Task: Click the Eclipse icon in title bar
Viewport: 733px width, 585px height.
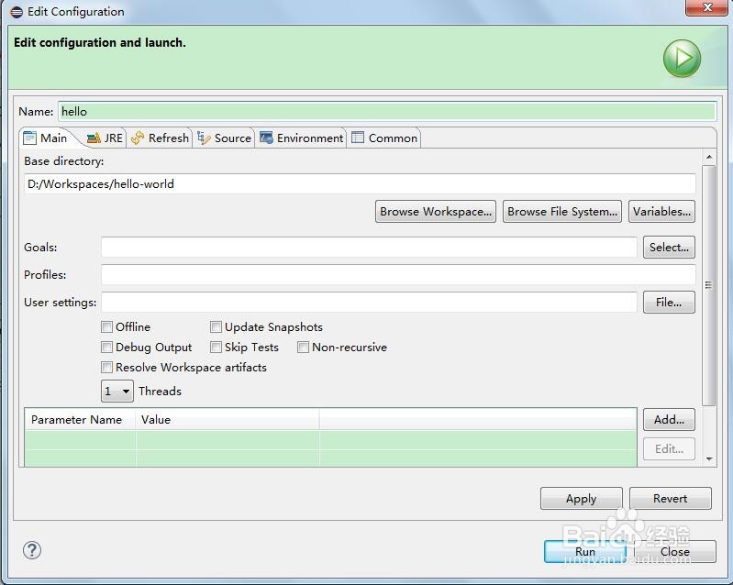Action: tap(17, 12)
